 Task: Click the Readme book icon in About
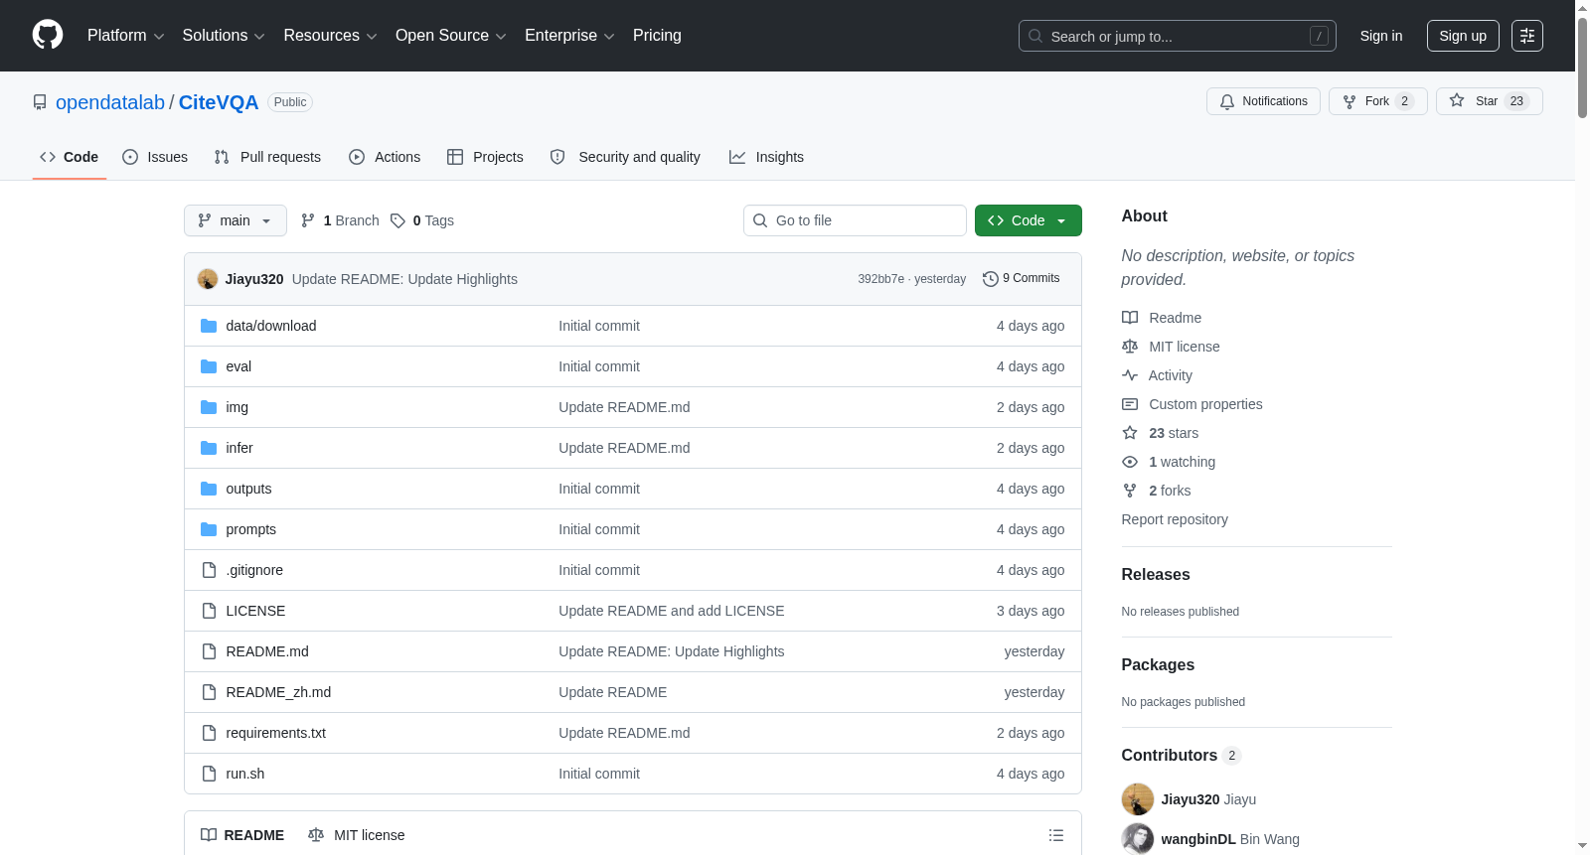[1130, 318]
